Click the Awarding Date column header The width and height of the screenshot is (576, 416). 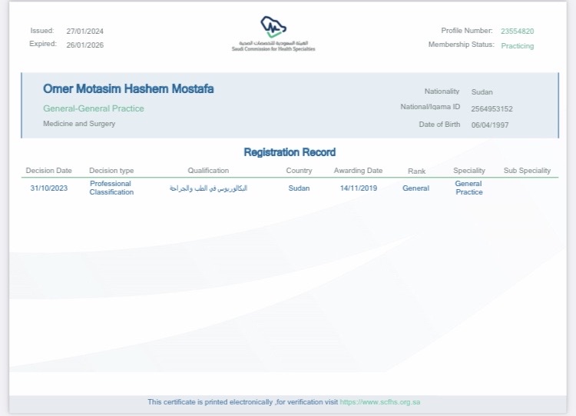click(358, 171)
